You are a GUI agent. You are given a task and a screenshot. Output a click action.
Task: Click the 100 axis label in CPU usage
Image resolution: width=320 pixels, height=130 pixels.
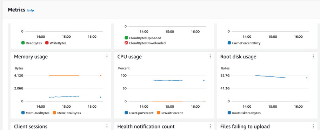(124, 75)
